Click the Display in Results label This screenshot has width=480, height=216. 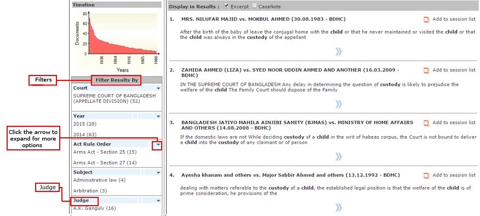tap(194, 7)
